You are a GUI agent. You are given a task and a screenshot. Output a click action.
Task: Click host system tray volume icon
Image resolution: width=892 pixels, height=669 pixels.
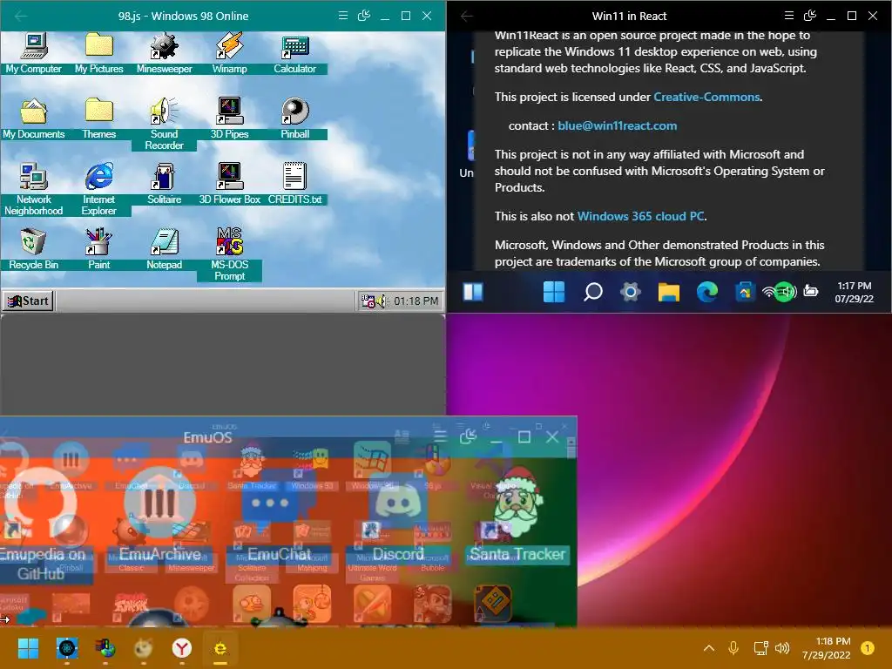(782, 648)
